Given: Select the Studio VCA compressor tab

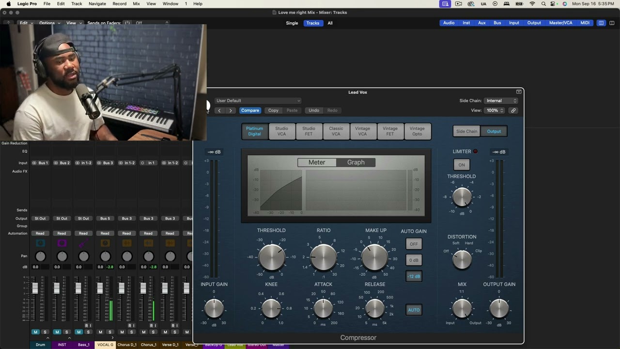Looking at the screenshot, I should (281, 131).
